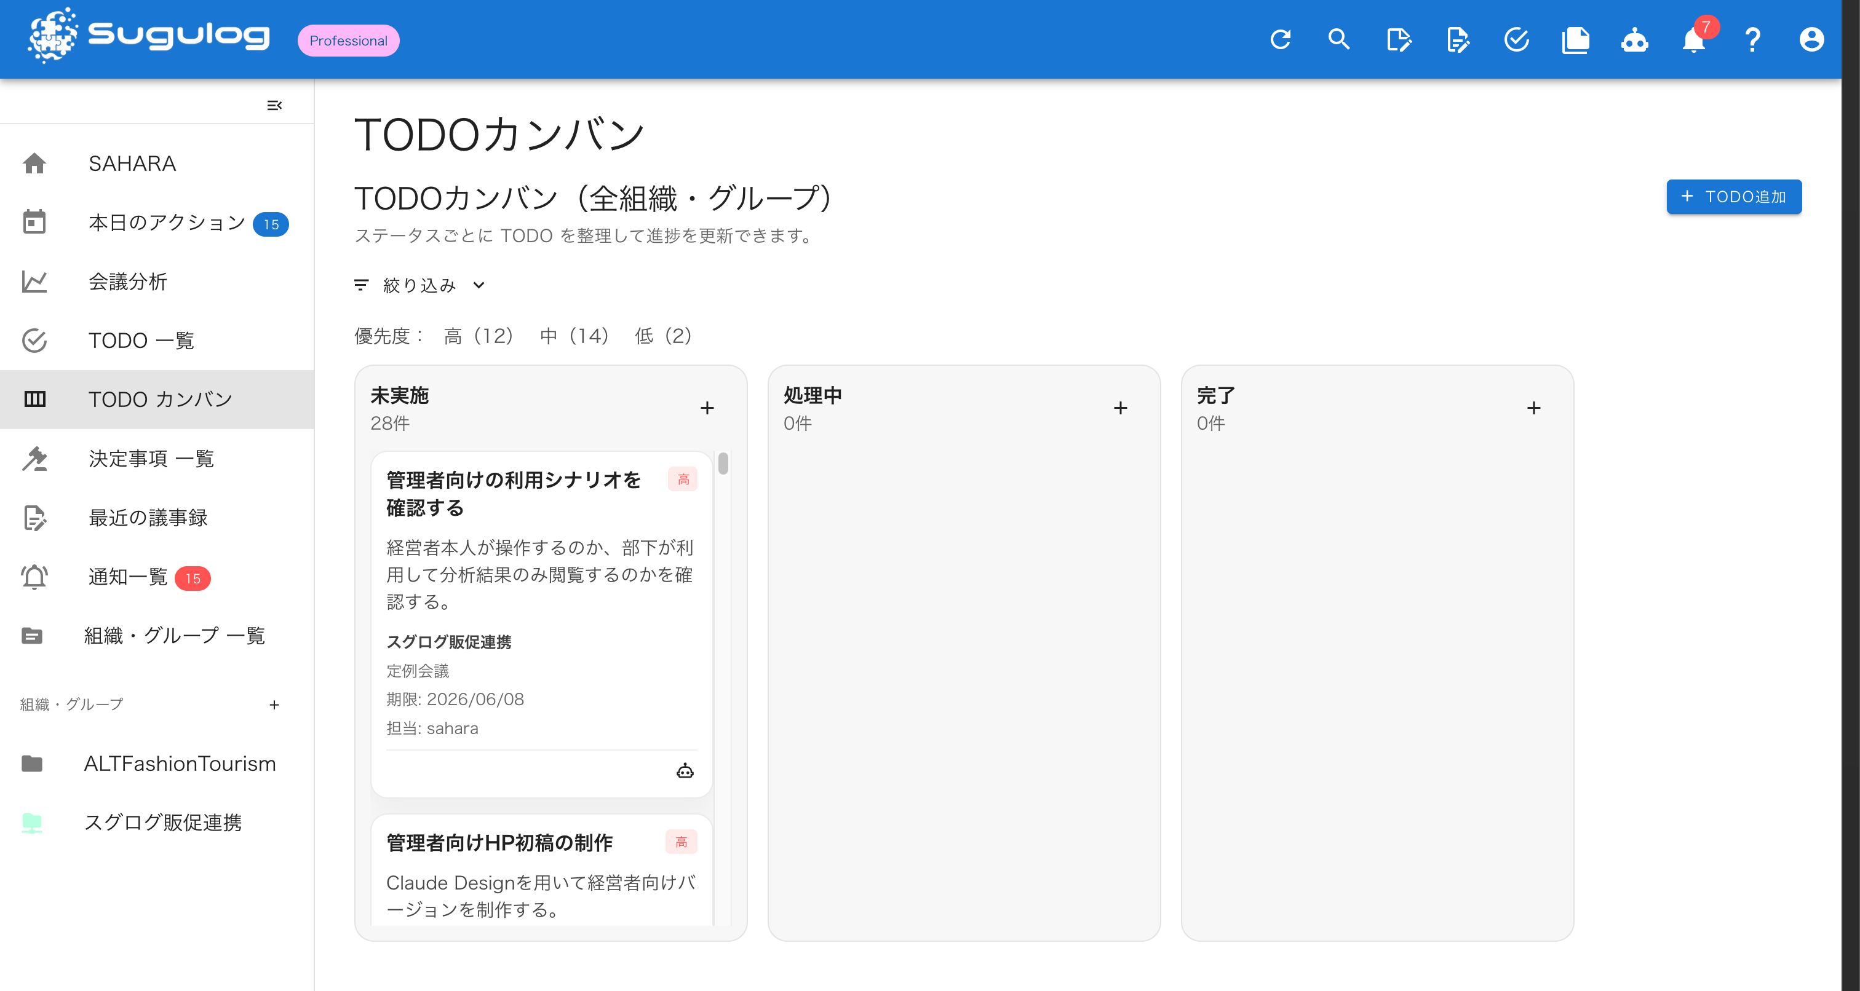Click the filter lines icon next to 絞り込み

361,285
